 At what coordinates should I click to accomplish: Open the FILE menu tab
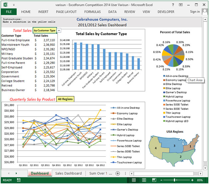tap(9, 12)
